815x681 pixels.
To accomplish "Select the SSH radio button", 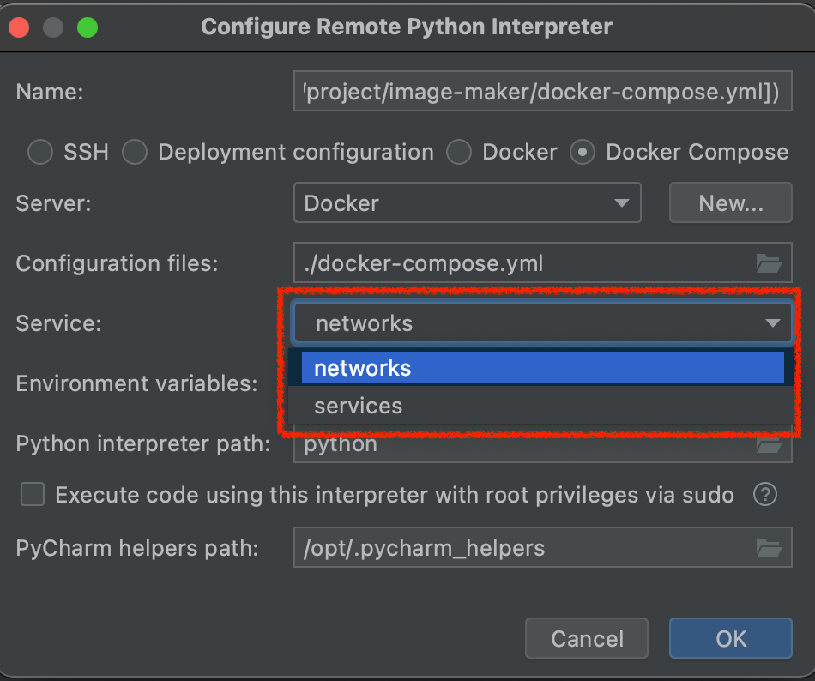I will tap(40, 153).
